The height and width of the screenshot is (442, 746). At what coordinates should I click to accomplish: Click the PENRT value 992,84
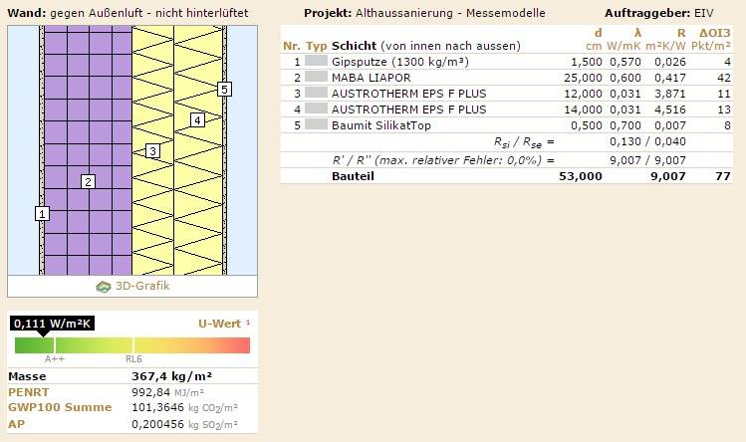[150, 392]
